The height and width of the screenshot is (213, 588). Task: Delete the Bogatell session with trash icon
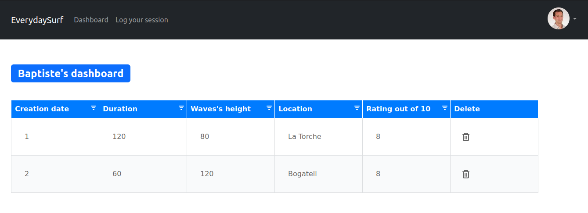coord(466,174)
